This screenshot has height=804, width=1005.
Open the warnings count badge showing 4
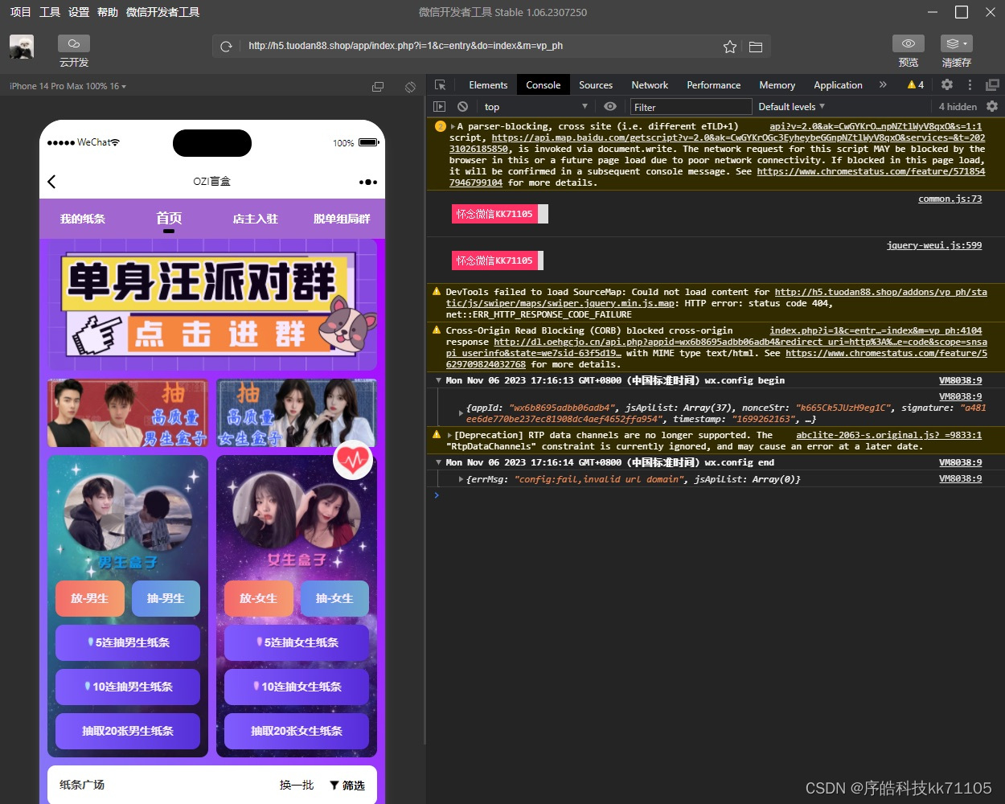915,84
